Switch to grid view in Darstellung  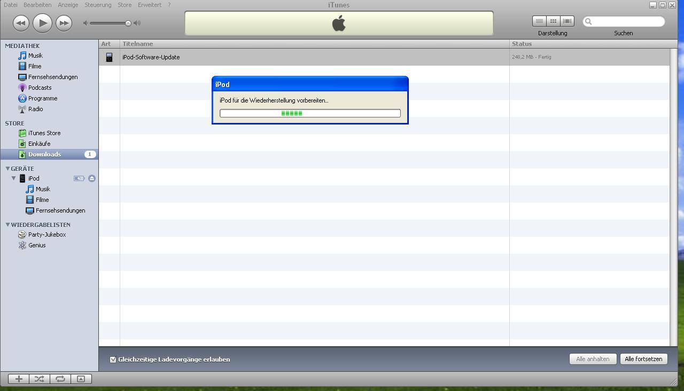pos(553,21)
